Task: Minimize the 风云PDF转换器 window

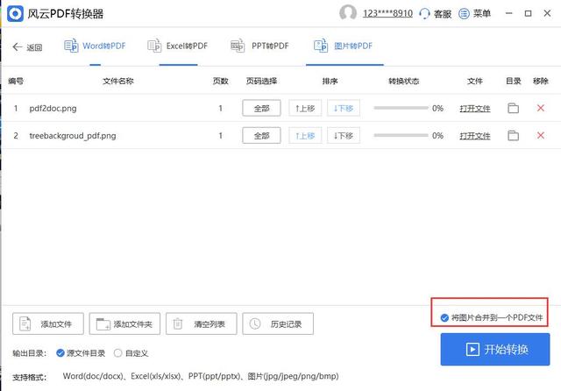Action: [508, 14]
